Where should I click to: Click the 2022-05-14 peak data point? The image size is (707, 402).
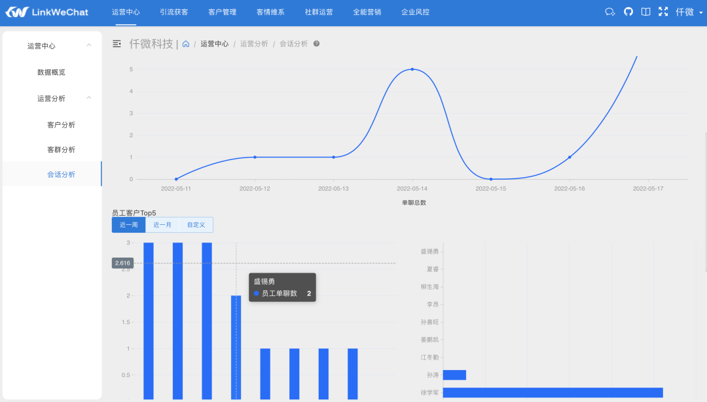(x=412, y=69)
